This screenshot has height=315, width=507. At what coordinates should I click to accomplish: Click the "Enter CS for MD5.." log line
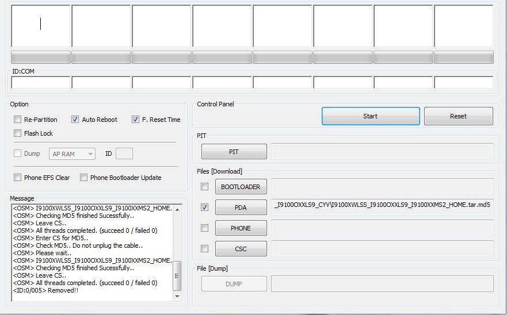tap(51, 238)
